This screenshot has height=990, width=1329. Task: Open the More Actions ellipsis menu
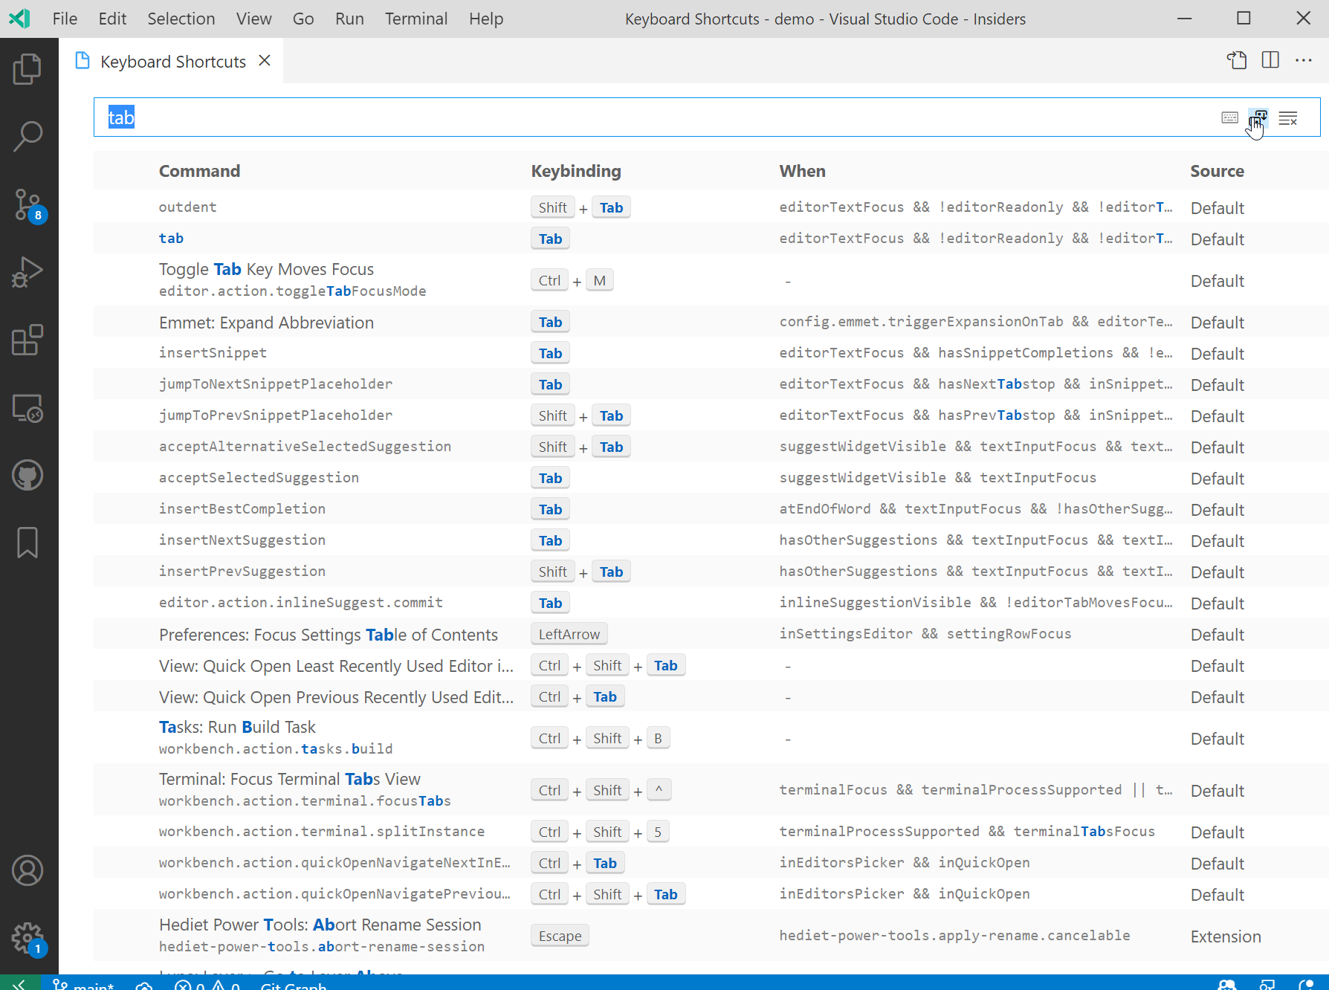click(x=1304, y=61)
